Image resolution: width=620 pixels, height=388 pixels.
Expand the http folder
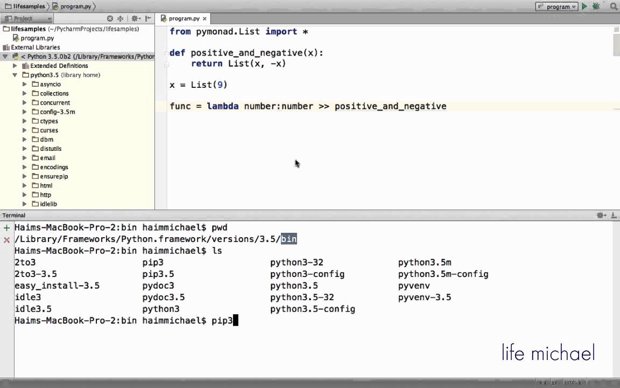(x=25, y=195)
